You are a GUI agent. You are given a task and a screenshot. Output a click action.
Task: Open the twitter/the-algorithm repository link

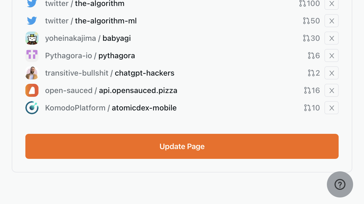[x=85, y=4]
